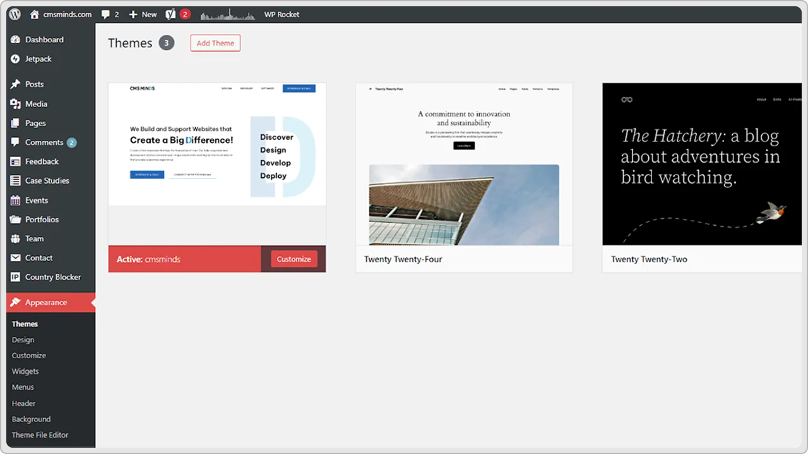Open Theme File Editor
This screenshot has width=808, height=454.
click(x=40, y=435)
